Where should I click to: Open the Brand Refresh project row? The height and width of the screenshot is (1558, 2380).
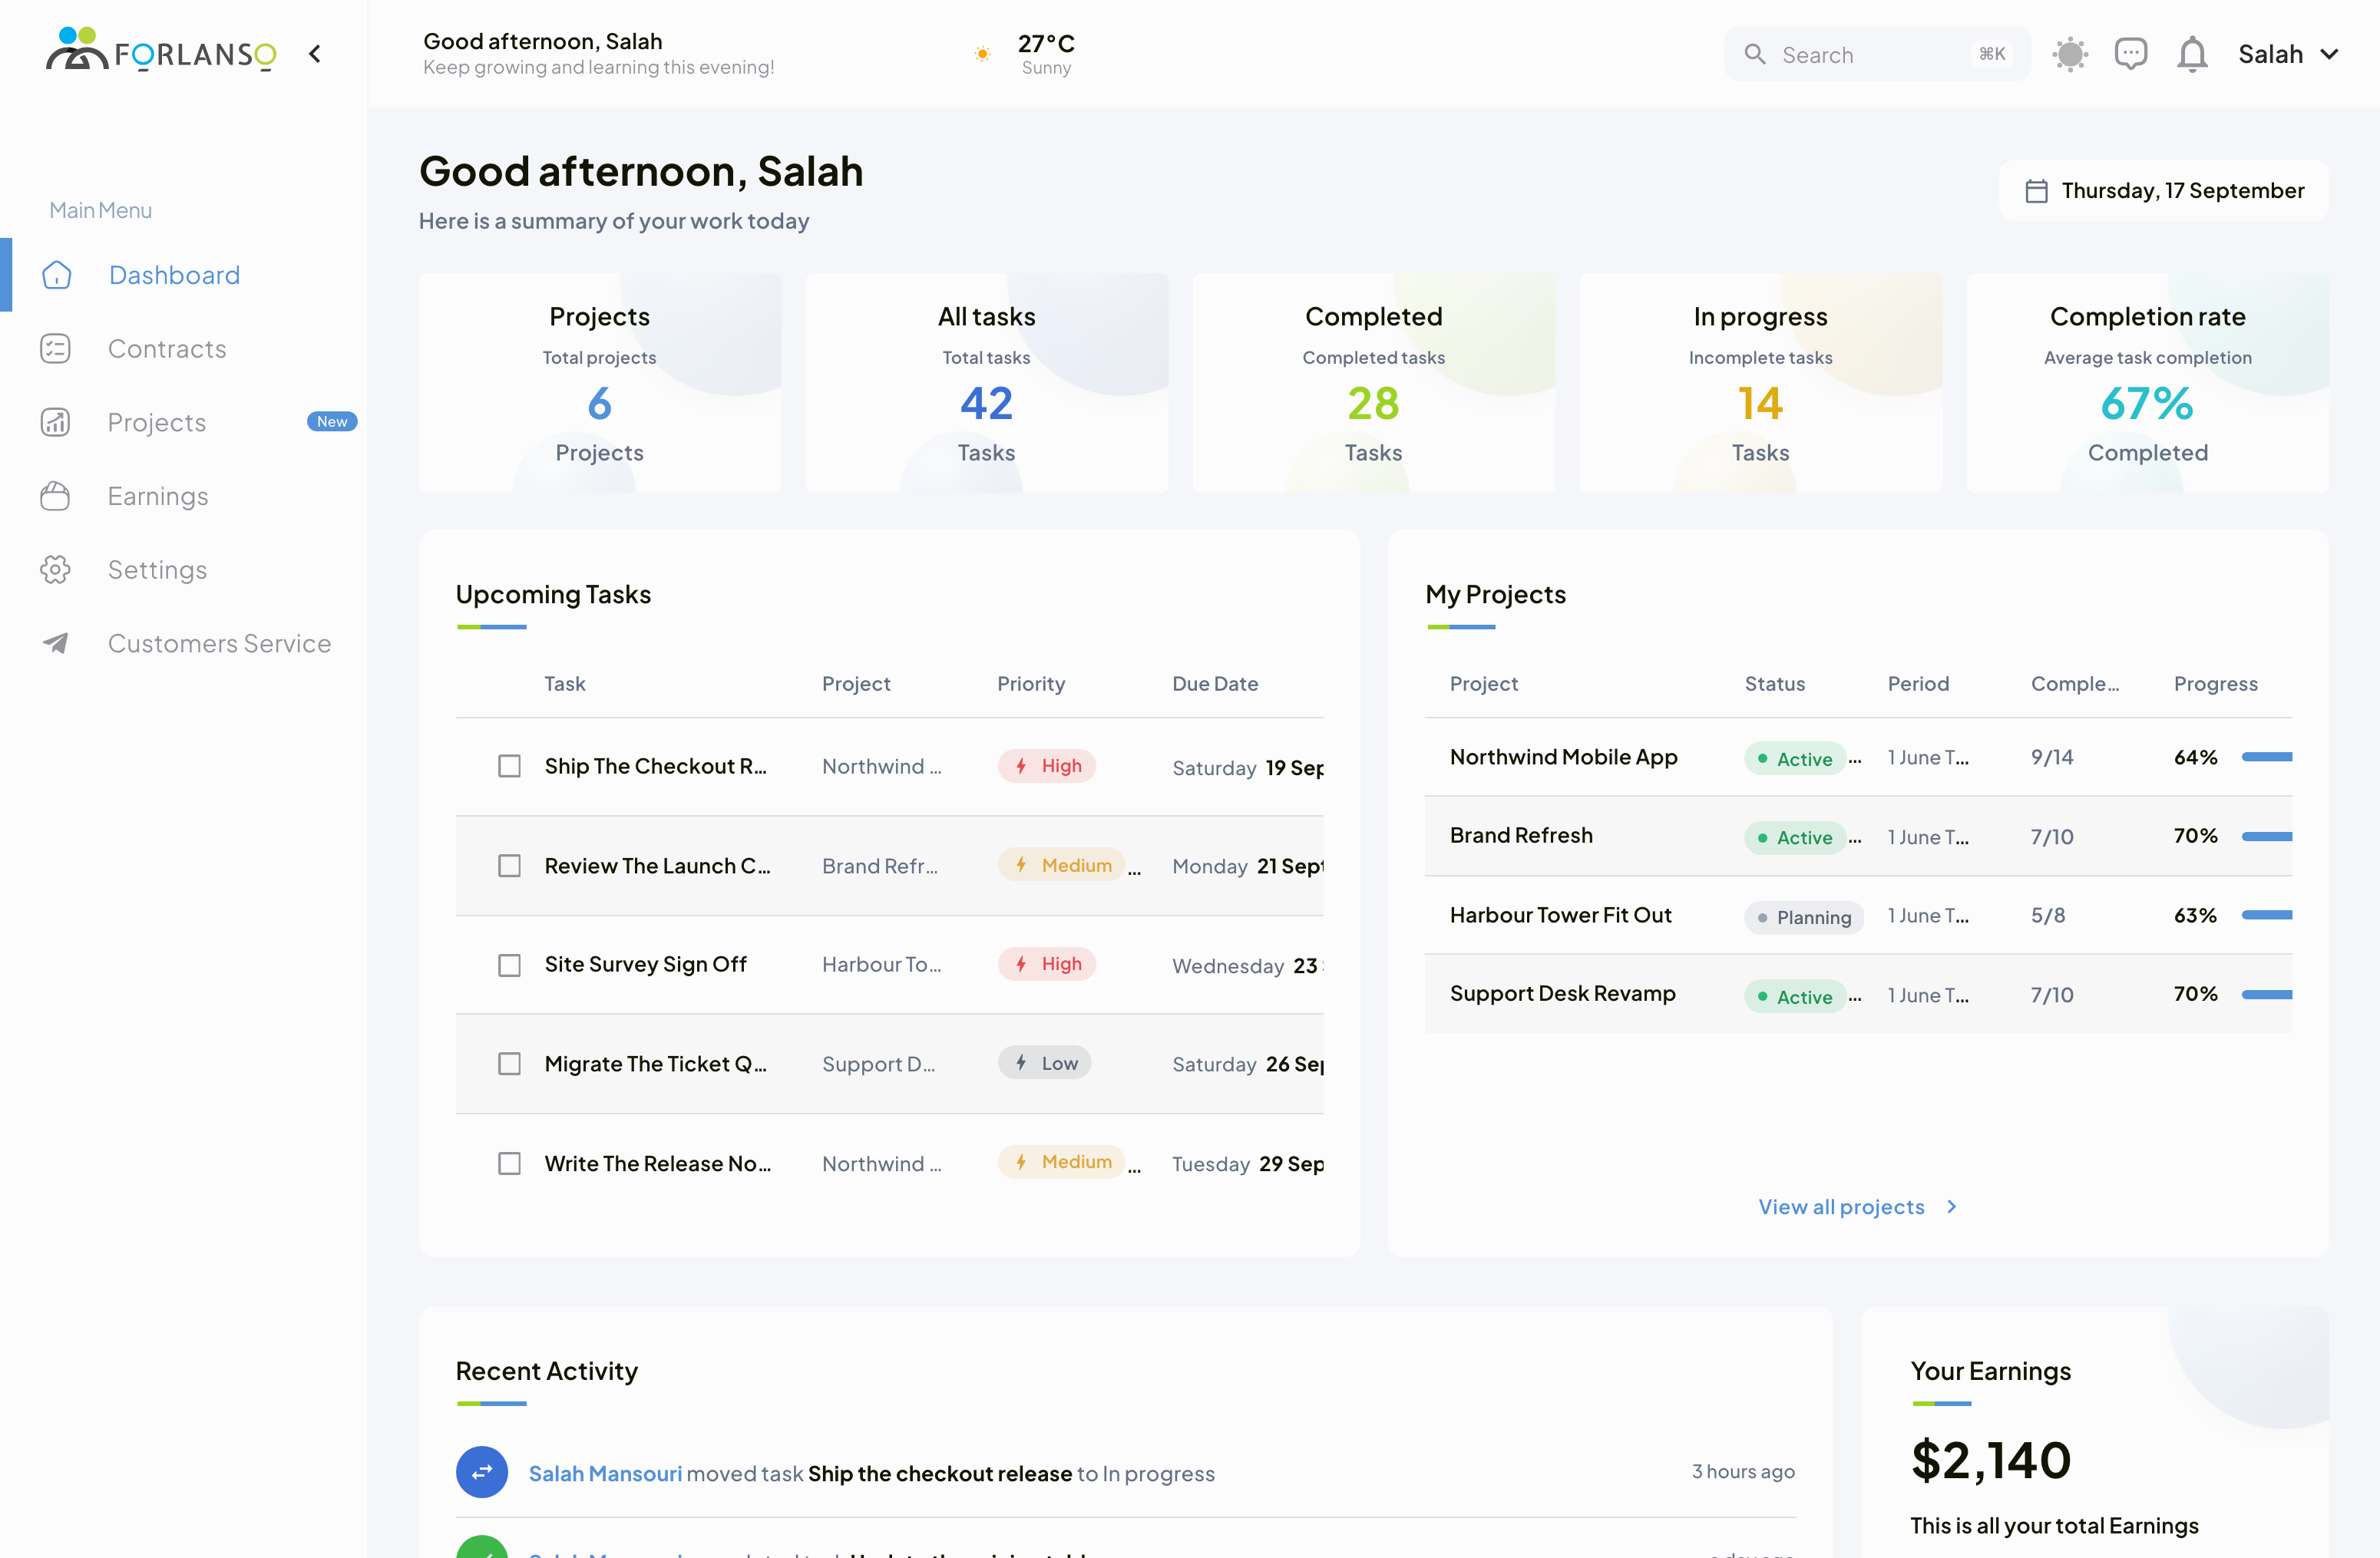coord(1858,836)
